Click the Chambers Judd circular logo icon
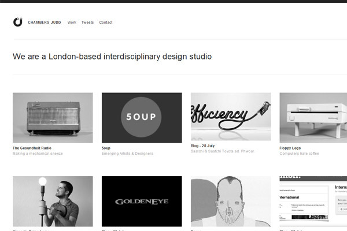Screen dimensions: 347x231 point(18,22)
